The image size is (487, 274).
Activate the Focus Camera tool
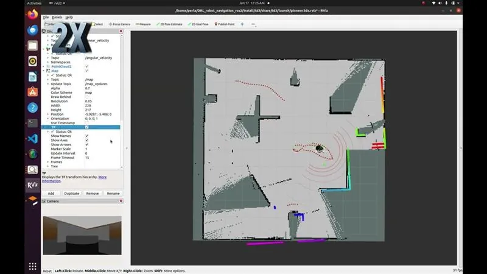click(119, 24)
